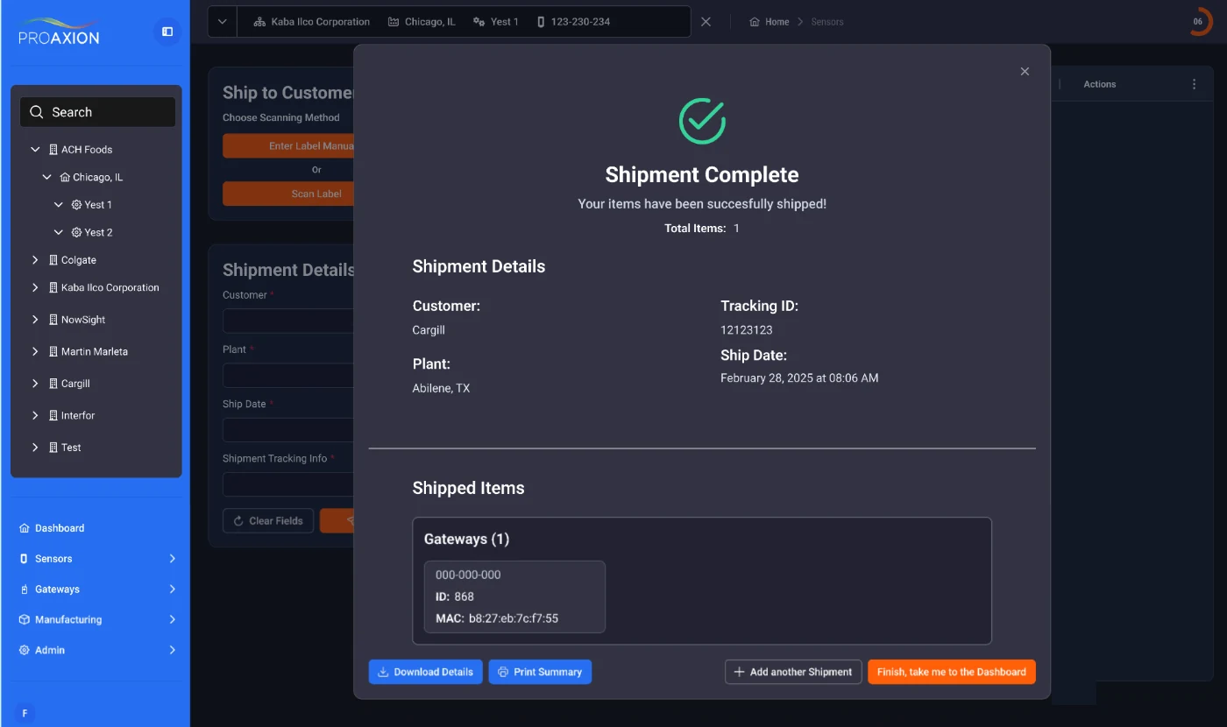Open the Admin menu item
This screenshot has width=1227, height=727.
(x=97, y=650)
